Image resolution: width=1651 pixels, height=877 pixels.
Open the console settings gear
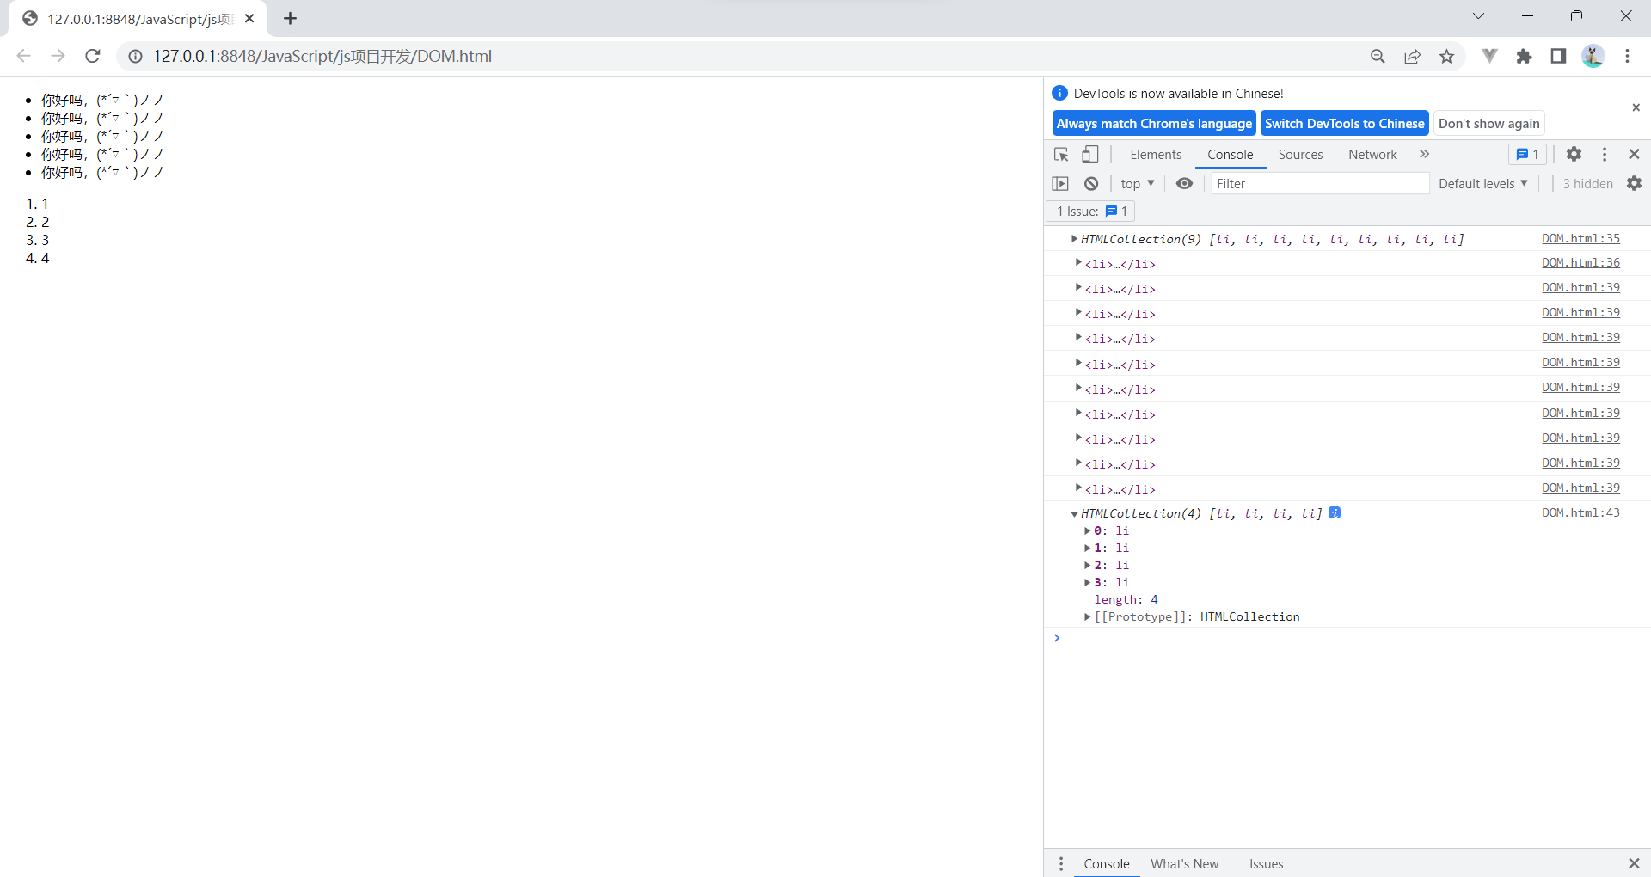pyautogui.click(x=1634, y=183)
